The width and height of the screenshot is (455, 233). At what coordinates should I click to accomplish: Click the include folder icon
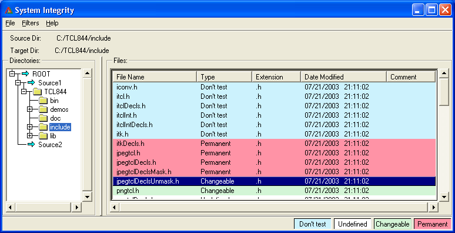coord(43,127)
